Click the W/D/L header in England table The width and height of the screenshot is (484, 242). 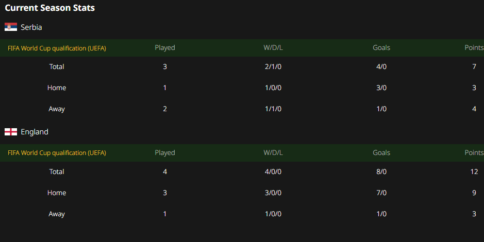273,153
